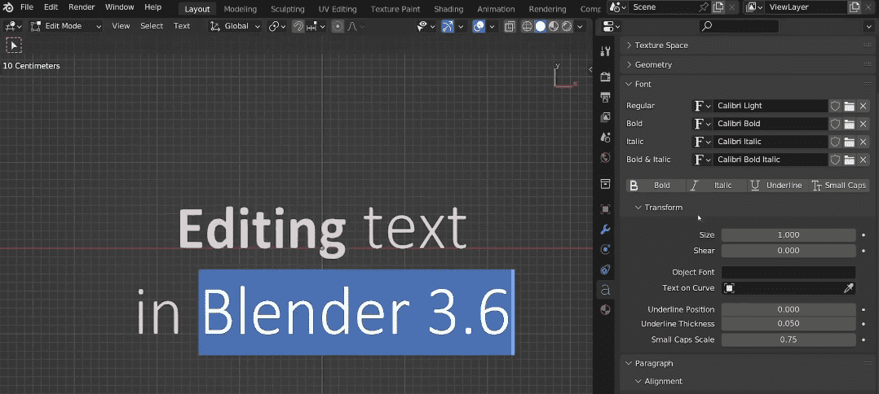Unlink Calibri Bold font with X icon

(863, 124)
